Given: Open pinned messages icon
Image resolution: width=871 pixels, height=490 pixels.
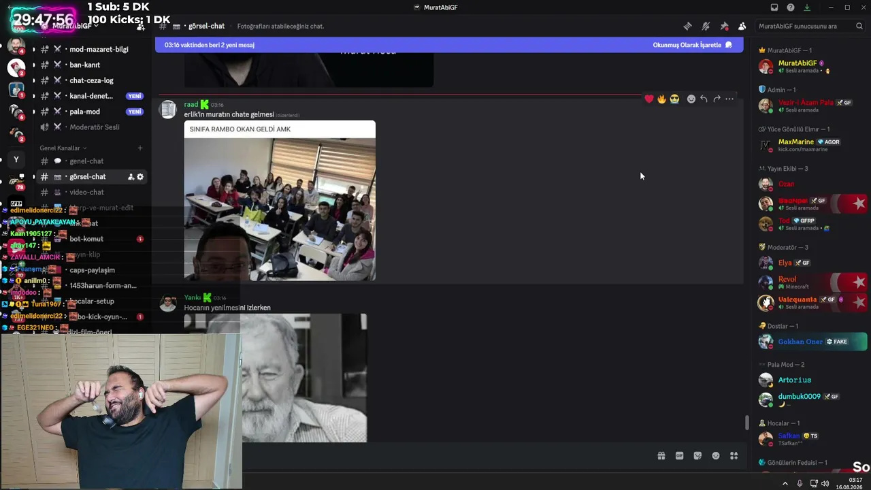Looking at the screenshot, I should tap(724, 27).
